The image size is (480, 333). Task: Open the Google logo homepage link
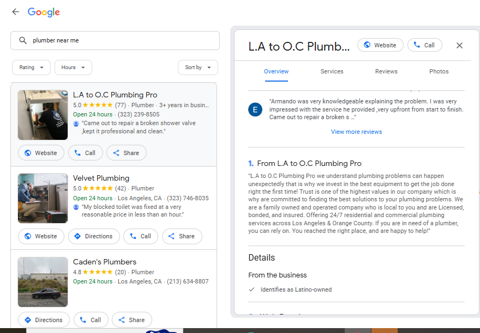pos(44,12)
